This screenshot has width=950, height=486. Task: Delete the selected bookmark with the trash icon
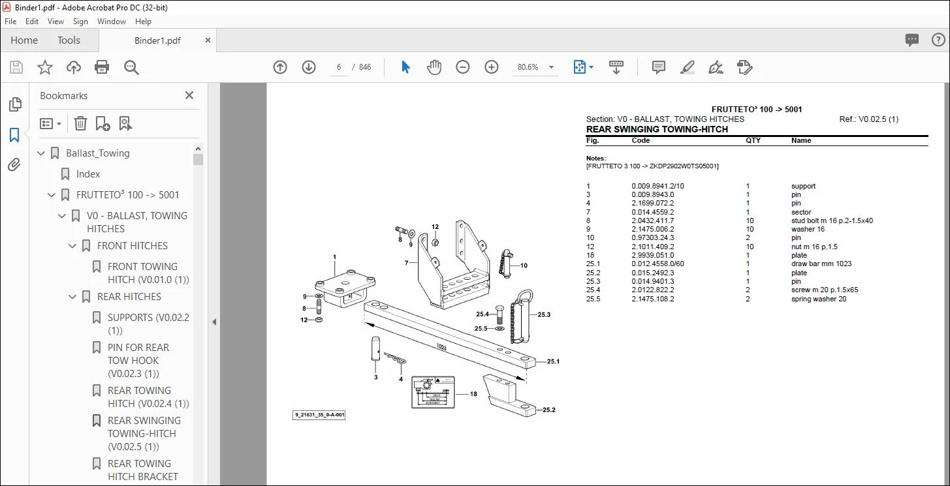point(80,123)
